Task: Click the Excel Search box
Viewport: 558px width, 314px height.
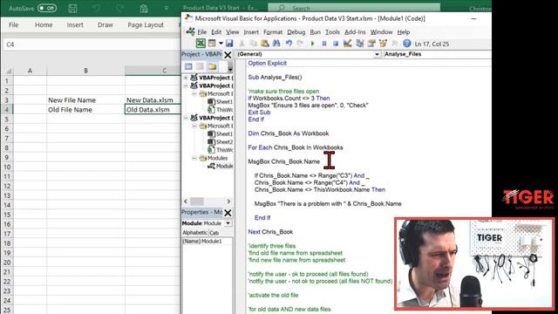Action: click(x=354, y=8)
